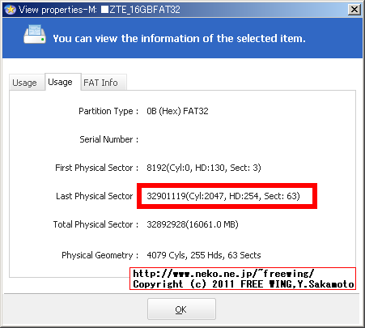Viewport: 365px width, 328px height.
Task: Click the Physical Geometry label
Action: (100, 255)
